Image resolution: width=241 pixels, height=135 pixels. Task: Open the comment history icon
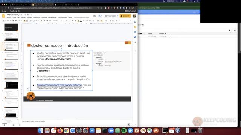click(x=95, y=16)
